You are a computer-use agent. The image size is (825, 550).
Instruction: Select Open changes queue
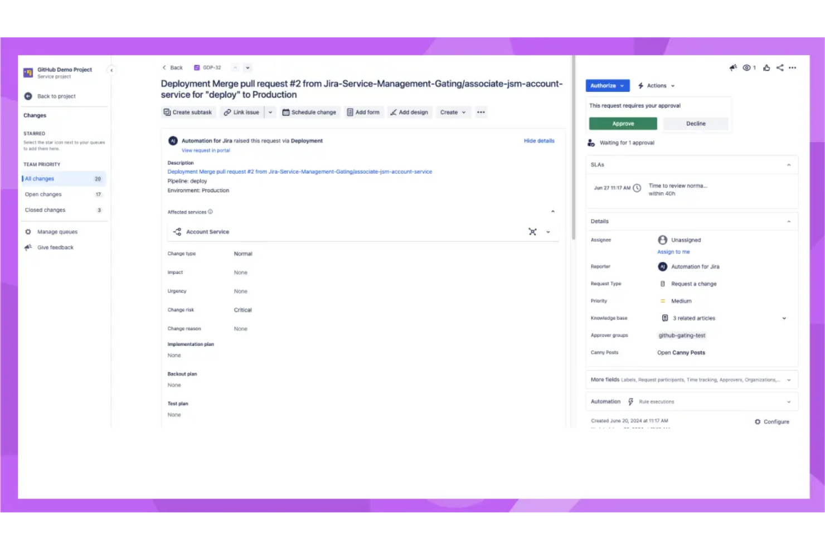pyautogui.click(x=63, y=194)
